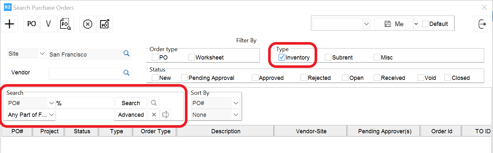The image size is (493, 153).
Task: Click the V toolbar icon
Action: [49, 24]
